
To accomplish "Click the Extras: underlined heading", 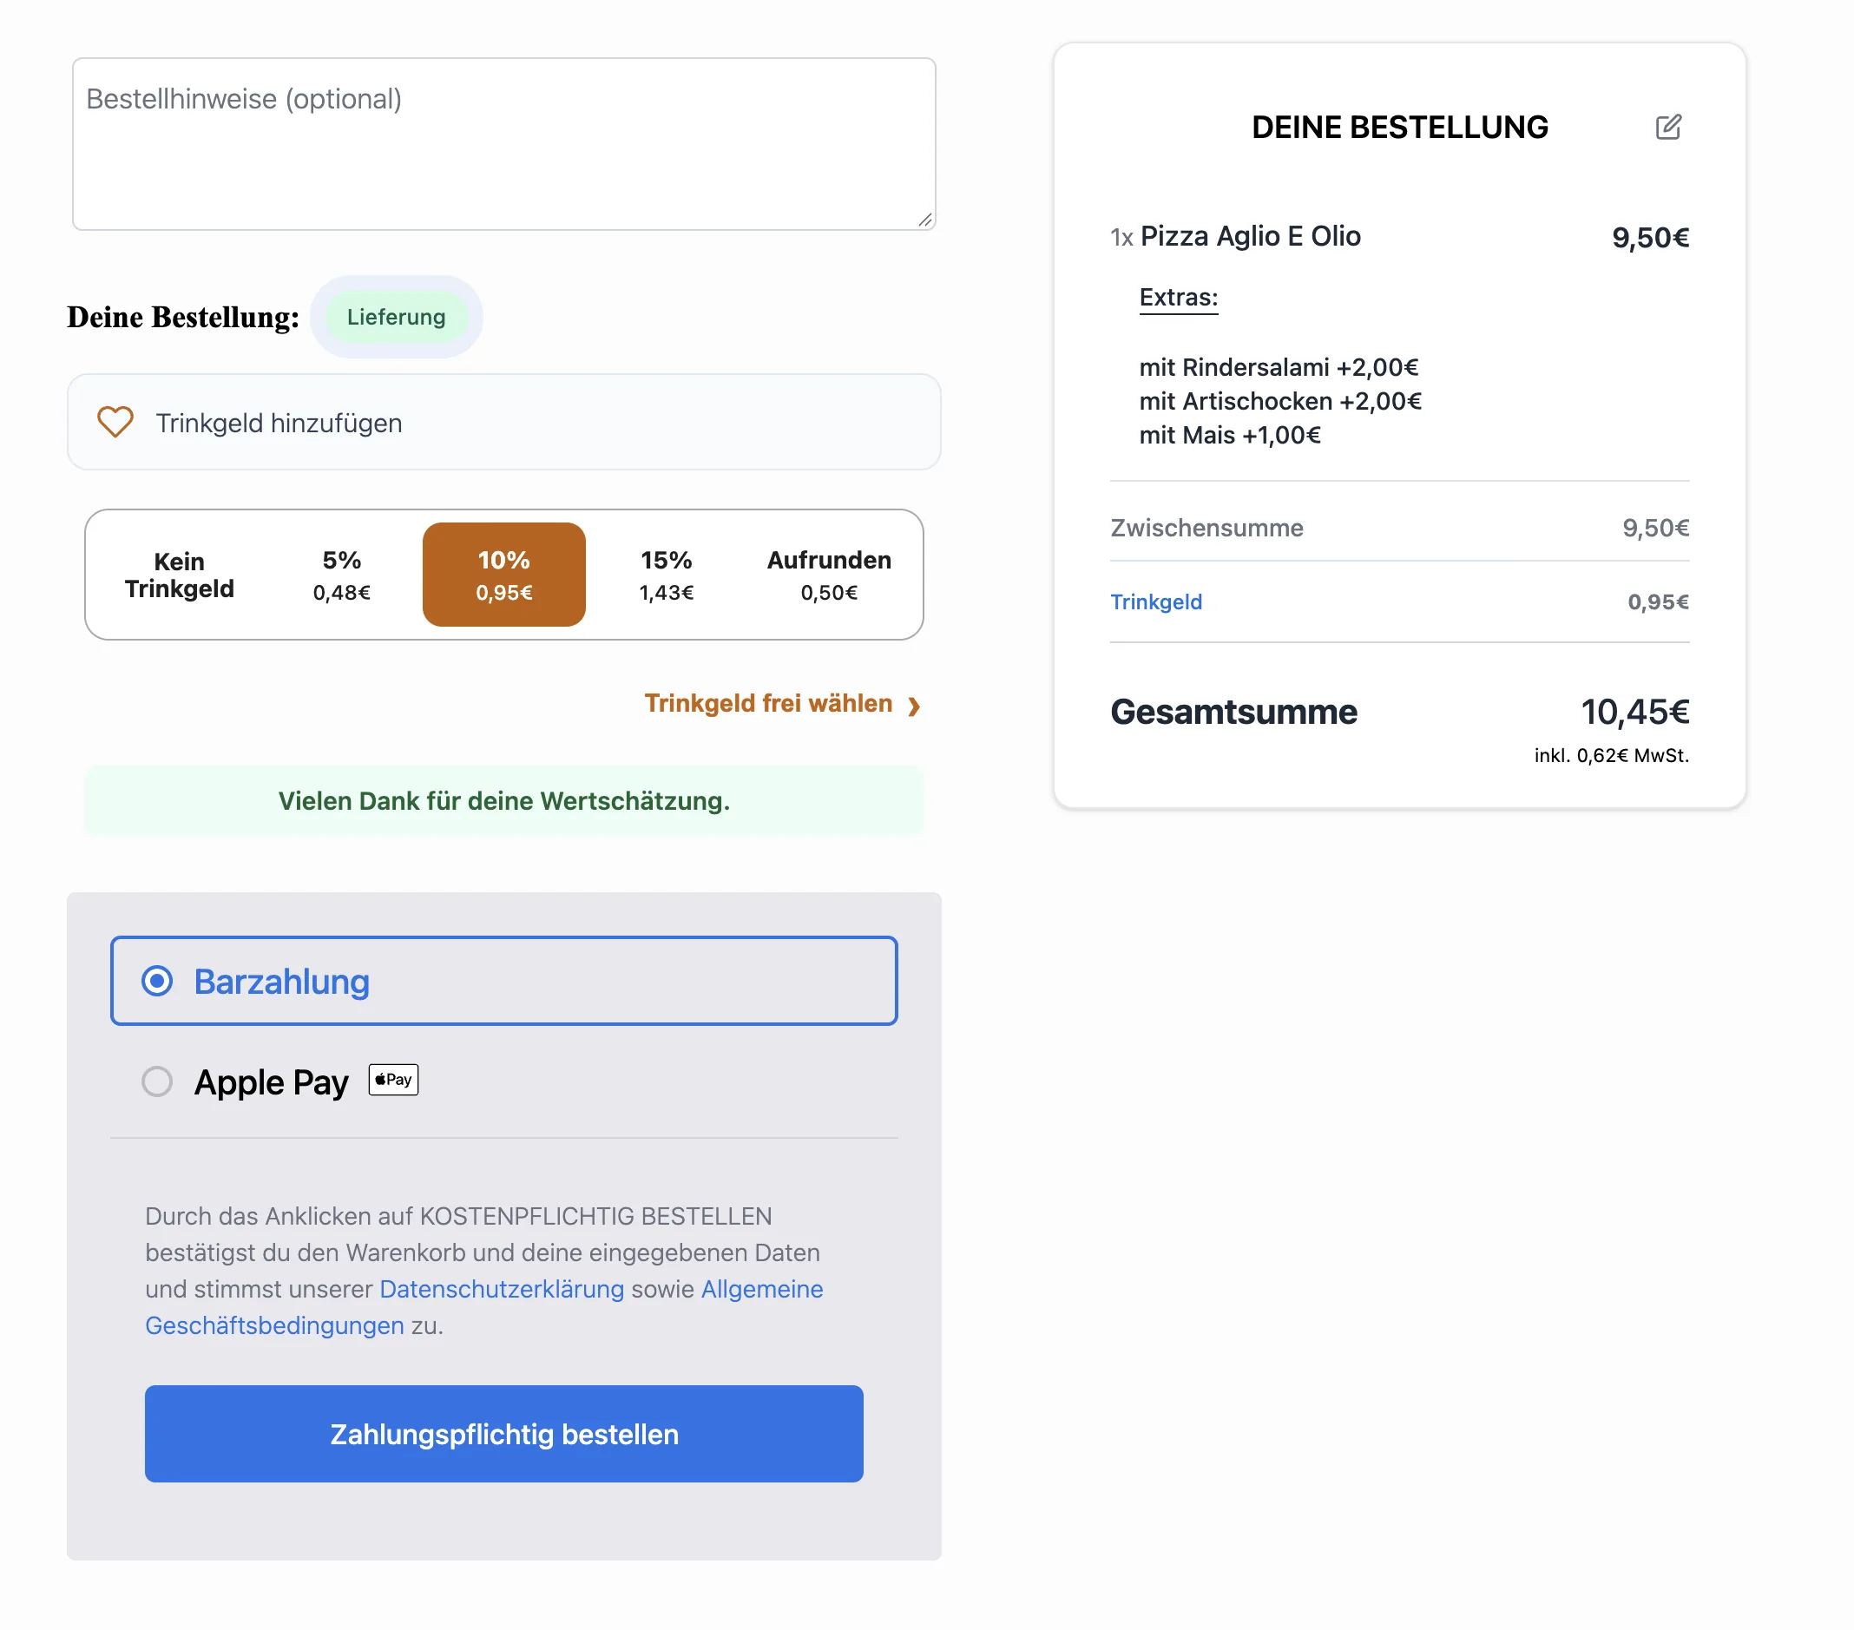I will [x=1178, y=299].
